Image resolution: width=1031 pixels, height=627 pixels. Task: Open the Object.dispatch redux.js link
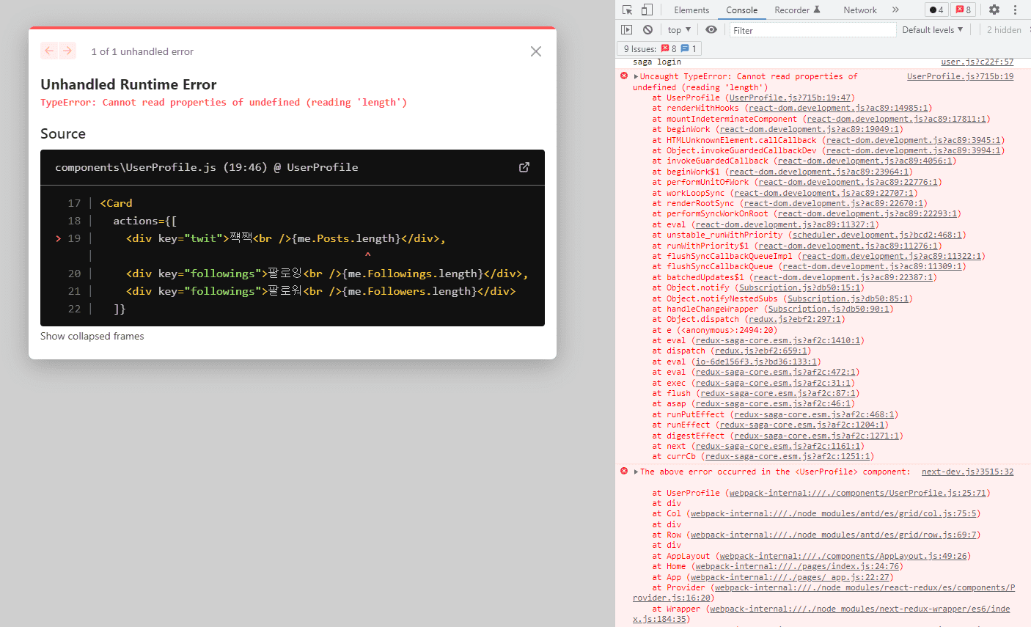tap(795, 320)
